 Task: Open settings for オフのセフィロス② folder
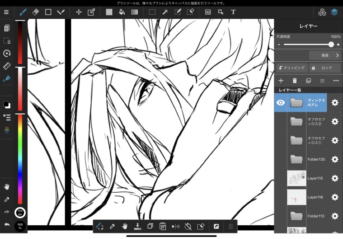[x=335, y=122]
